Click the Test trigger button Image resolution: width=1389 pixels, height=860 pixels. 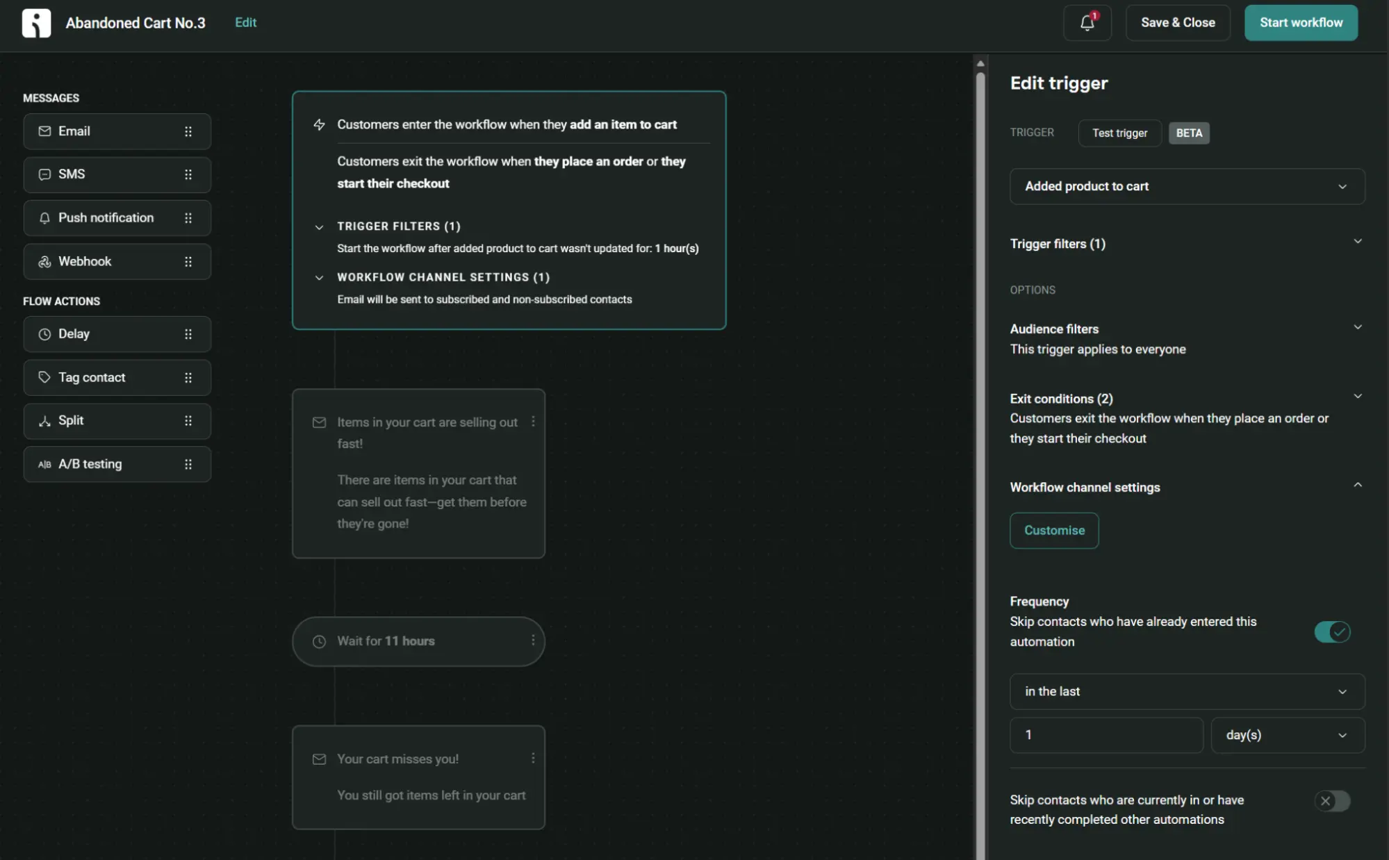click(x=1119, y=133)
